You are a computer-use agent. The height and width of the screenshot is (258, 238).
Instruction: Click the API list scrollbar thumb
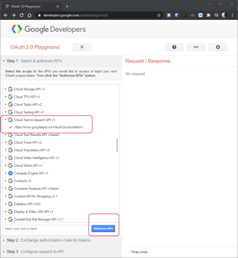117,145
